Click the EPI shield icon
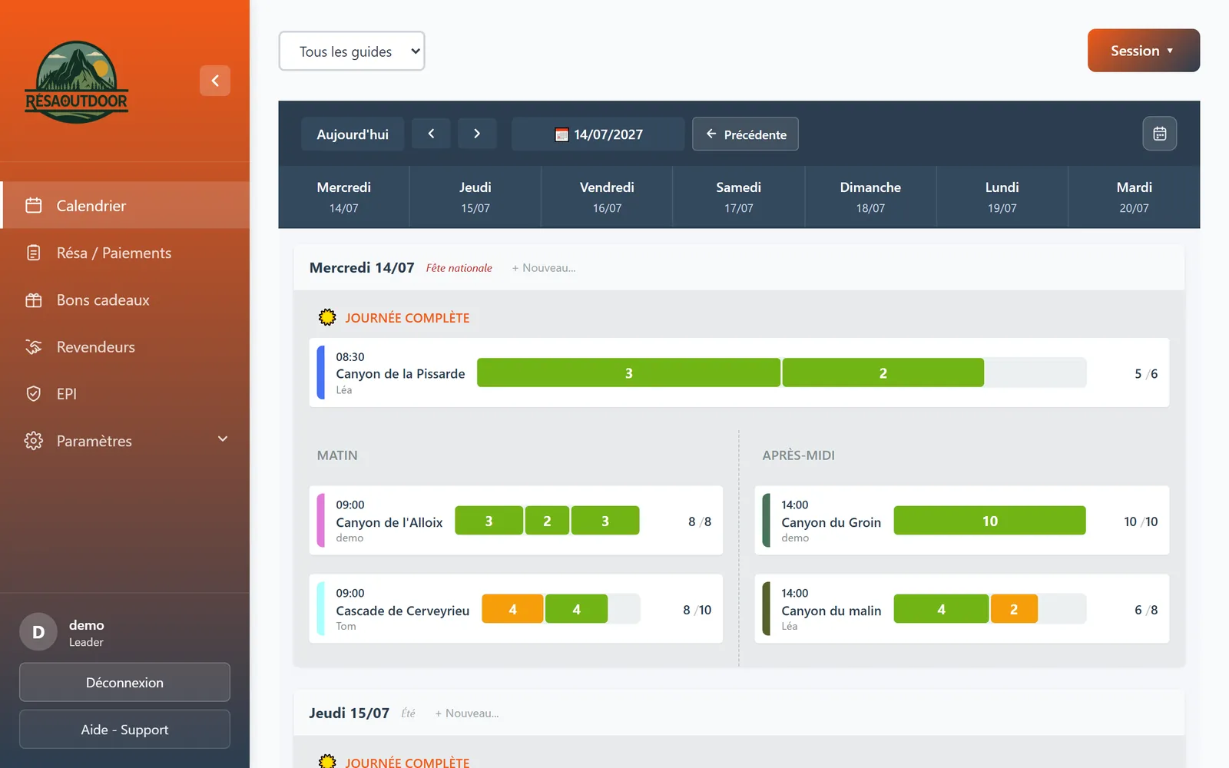This screenshot has height=768, width=1229. click(34, 394)
